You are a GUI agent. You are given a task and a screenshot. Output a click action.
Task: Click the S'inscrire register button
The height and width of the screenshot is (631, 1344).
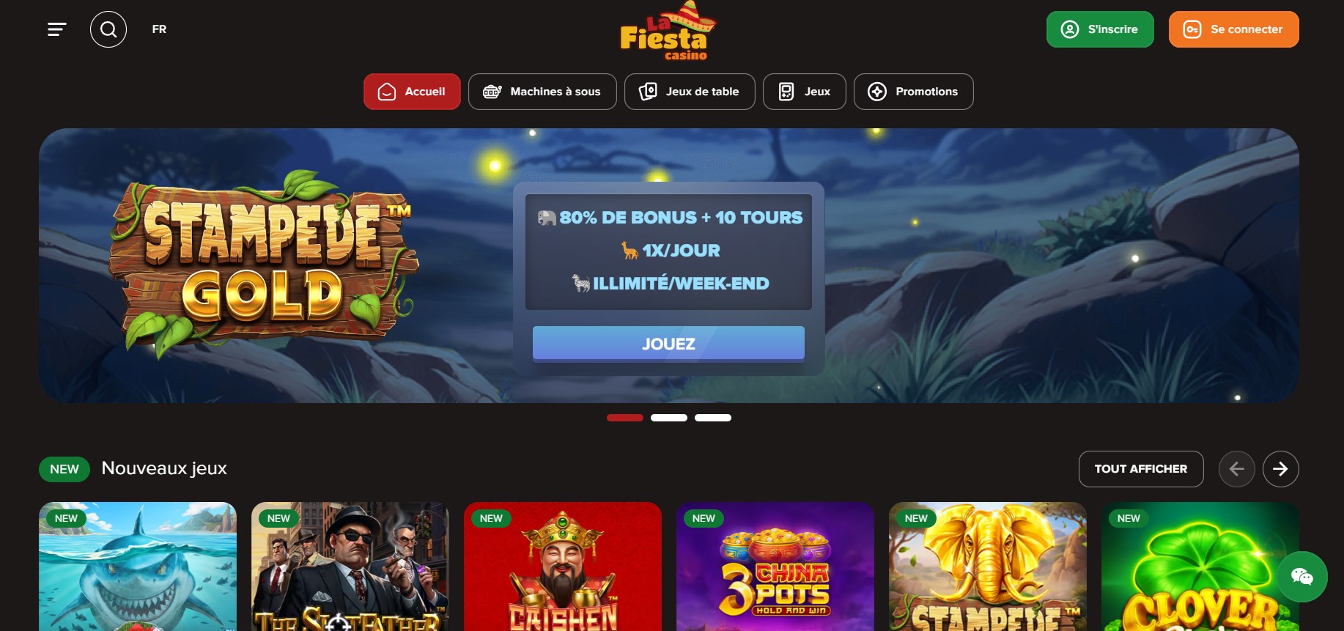1100,29
